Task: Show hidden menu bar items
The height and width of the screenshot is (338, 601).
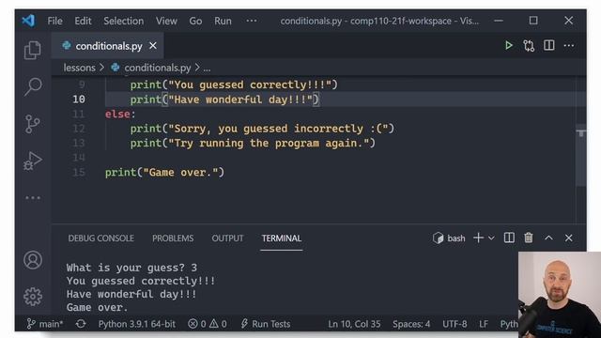Action: [x=252, y=21]
